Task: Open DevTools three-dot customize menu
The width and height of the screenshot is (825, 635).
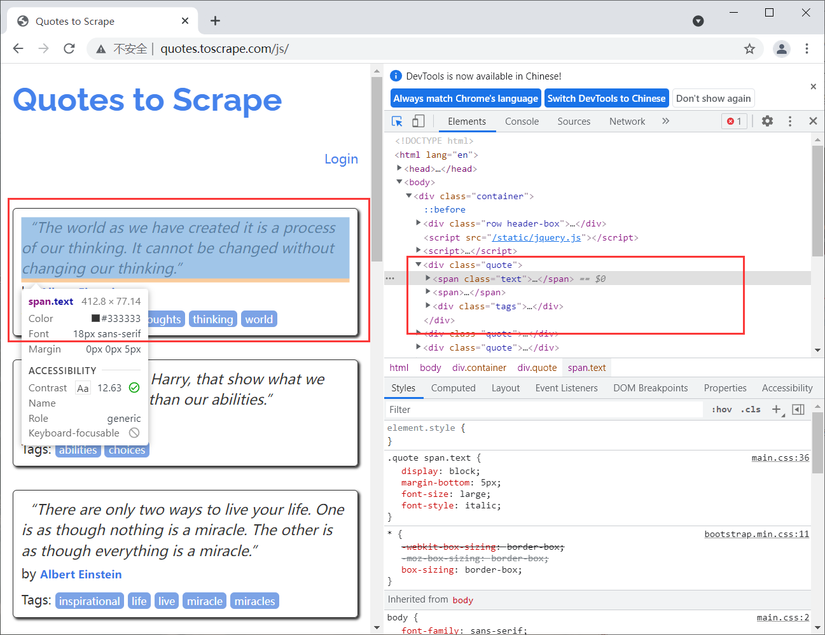Action: tap(790, 121)
